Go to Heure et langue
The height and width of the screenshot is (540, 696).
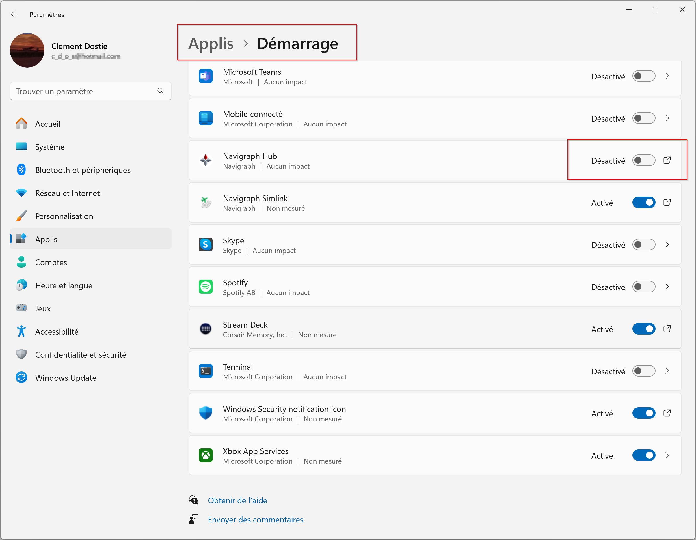(x=90, y=285)
